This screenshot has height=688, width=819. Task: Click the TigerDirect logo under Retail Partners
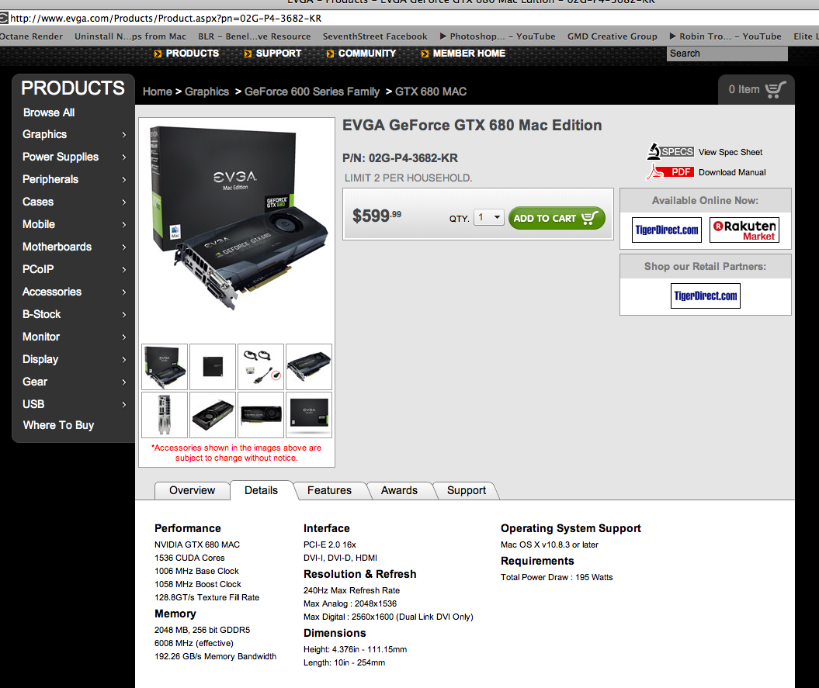click(705, 296)
